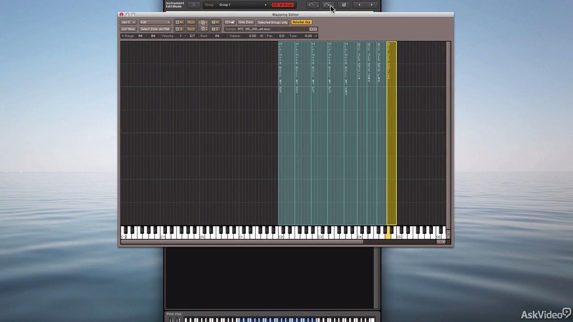The image size is (573, 322).
Task: Click the save disk icon
Action: pyautogui.click(x=344, y=5)
